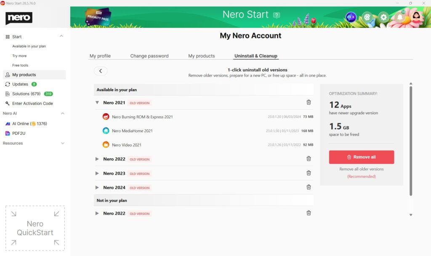
Task: Switch to My products tab
Action: pos(202,56)
